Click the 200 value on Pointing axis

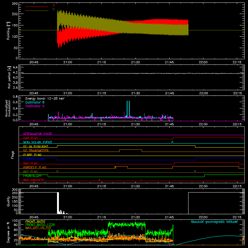click(15, 14)
